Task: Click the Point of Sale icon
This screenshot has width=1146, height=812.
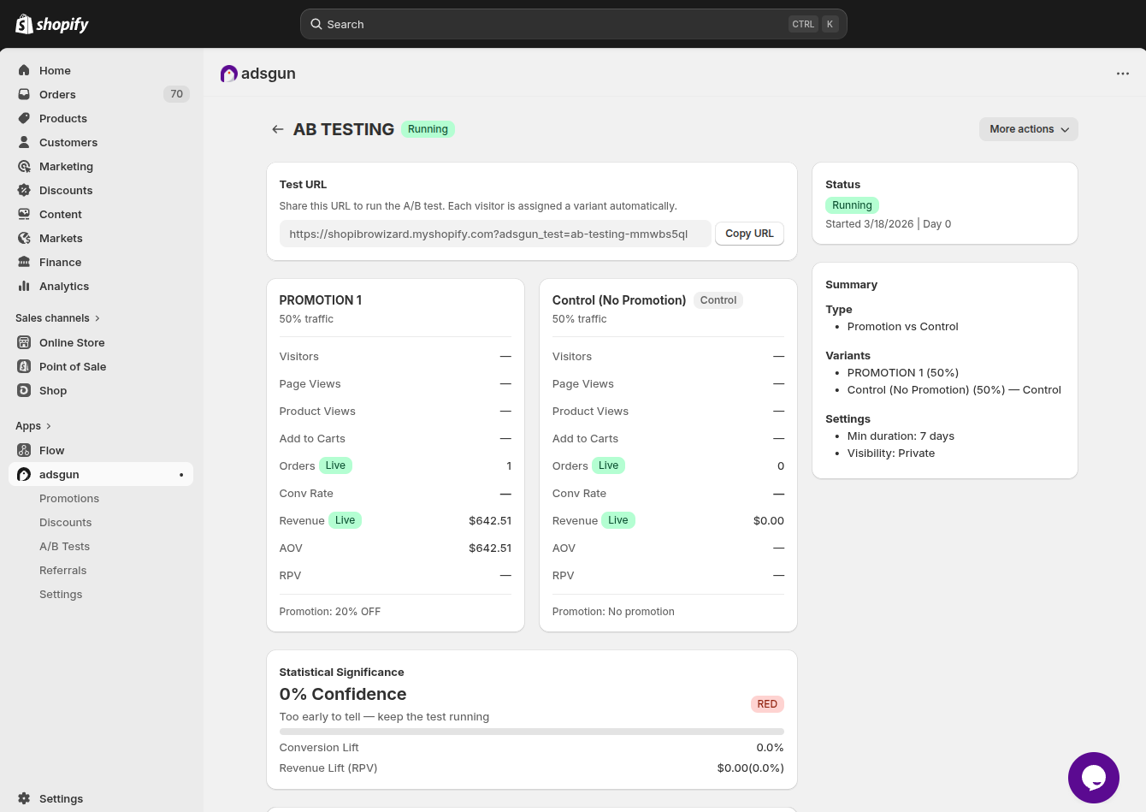Action: 24,366
